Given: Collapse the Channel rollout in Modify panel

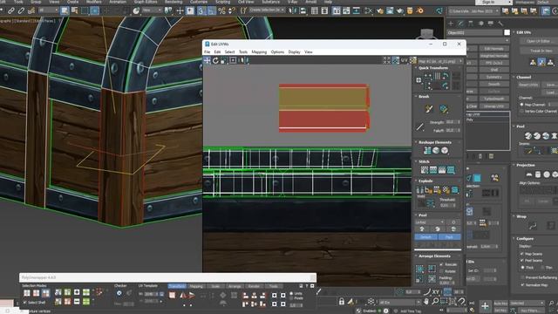Looking at the screenshot, I should (514, 77).
